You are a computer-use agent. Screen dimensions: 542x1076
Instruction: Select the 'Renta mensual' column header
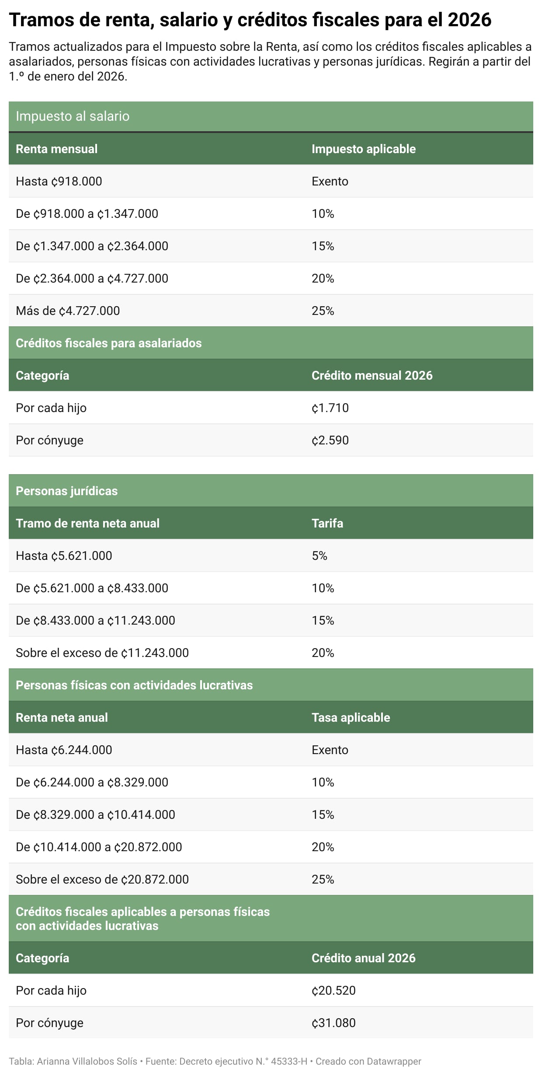point(57,149)
